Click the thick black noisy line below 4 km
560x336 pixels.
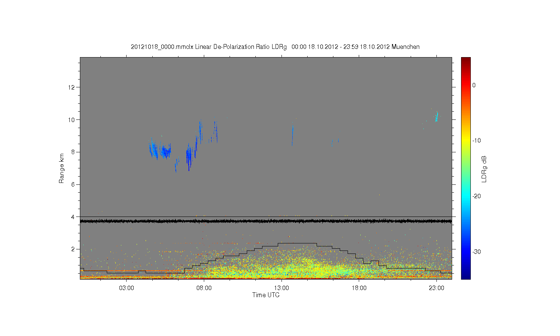tap(266, 221)
